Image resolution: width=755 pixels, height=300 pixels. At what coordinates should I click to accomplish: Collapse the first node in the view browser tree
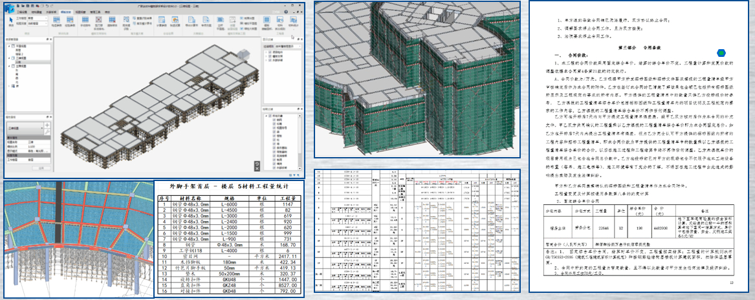(x=8, y=47)
